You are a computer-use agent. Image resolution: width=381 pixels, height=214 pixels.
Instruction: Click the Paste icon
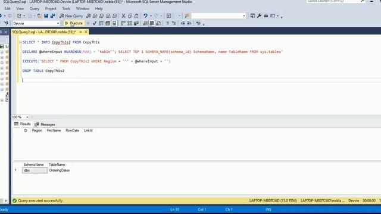click(136, 16)
